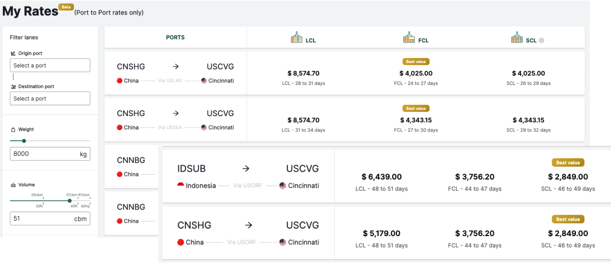Click the 'Best value' badge on the FCL rate
Viewport: 611px width, 263px height.
(x=416, y=61)
